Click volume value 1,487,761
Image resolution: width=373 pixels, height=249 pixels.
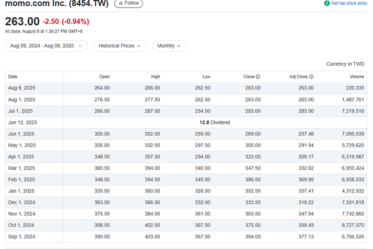click(353, 100)
